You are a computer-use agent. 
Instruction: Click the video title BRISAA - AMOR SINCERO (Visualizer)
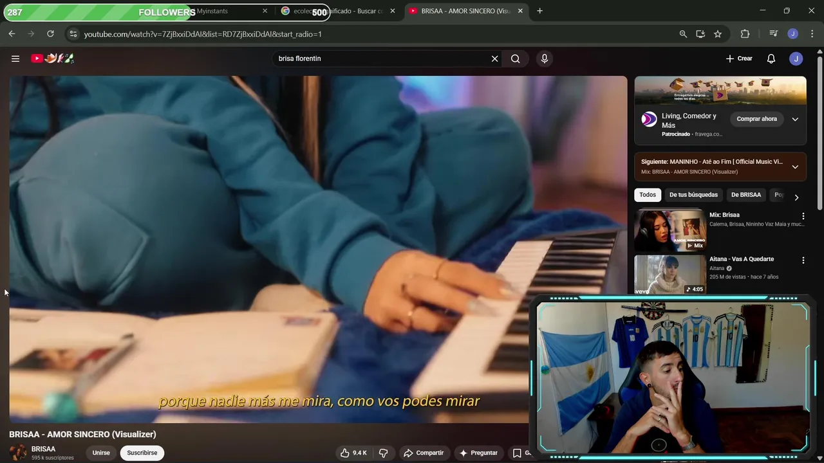click(82, 435)
